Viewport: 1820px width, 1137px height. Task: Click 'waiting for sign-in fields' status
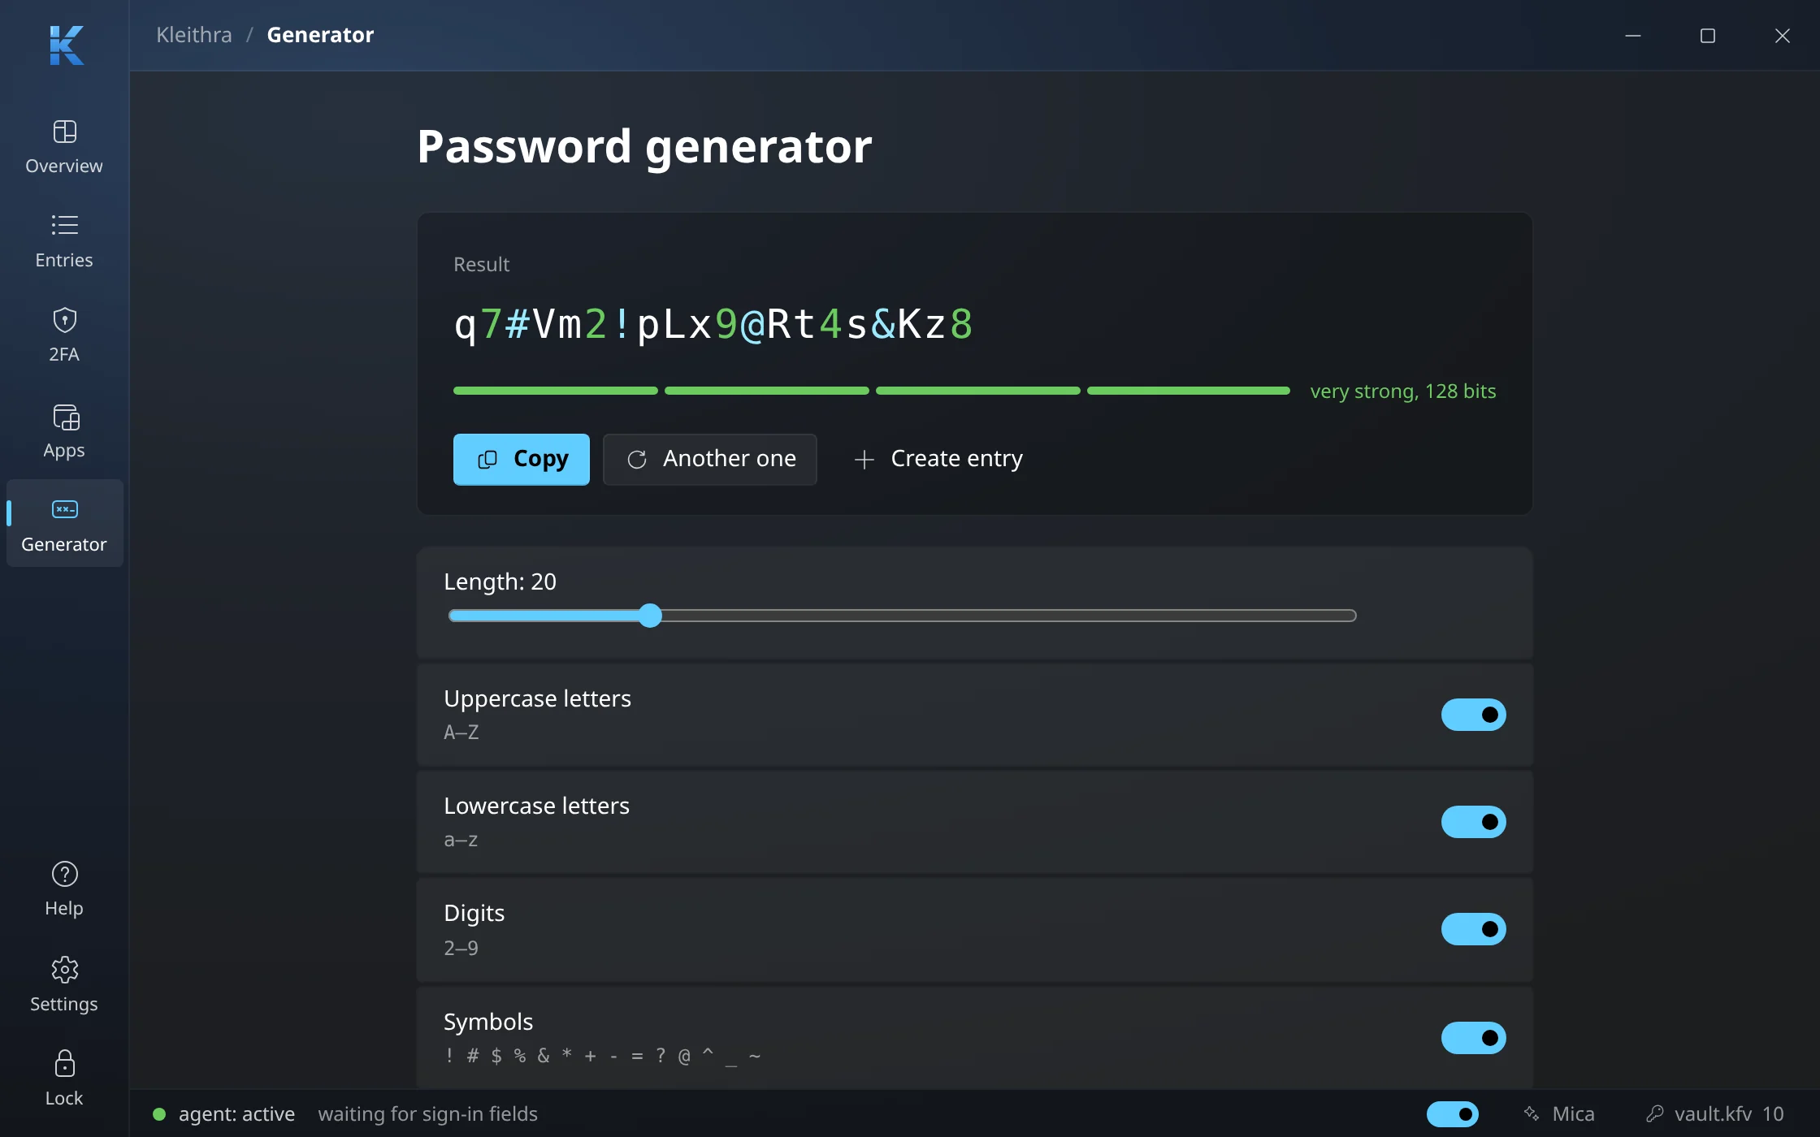tap(428, 1113)
